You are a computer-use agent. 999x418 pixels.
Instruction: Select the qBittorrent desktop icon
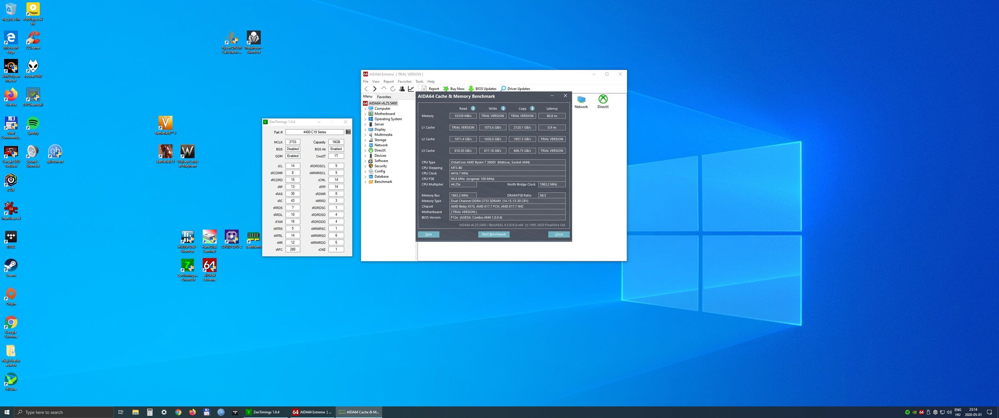point(55,154)
